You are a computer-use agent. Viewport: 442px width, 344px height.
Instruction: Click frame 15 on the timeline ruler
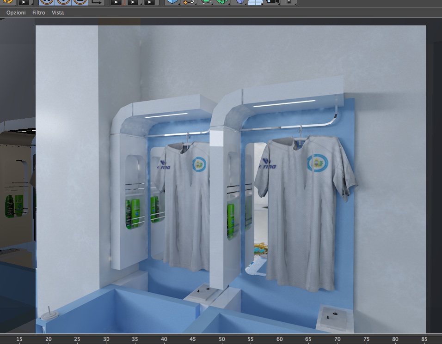(19, 339)
